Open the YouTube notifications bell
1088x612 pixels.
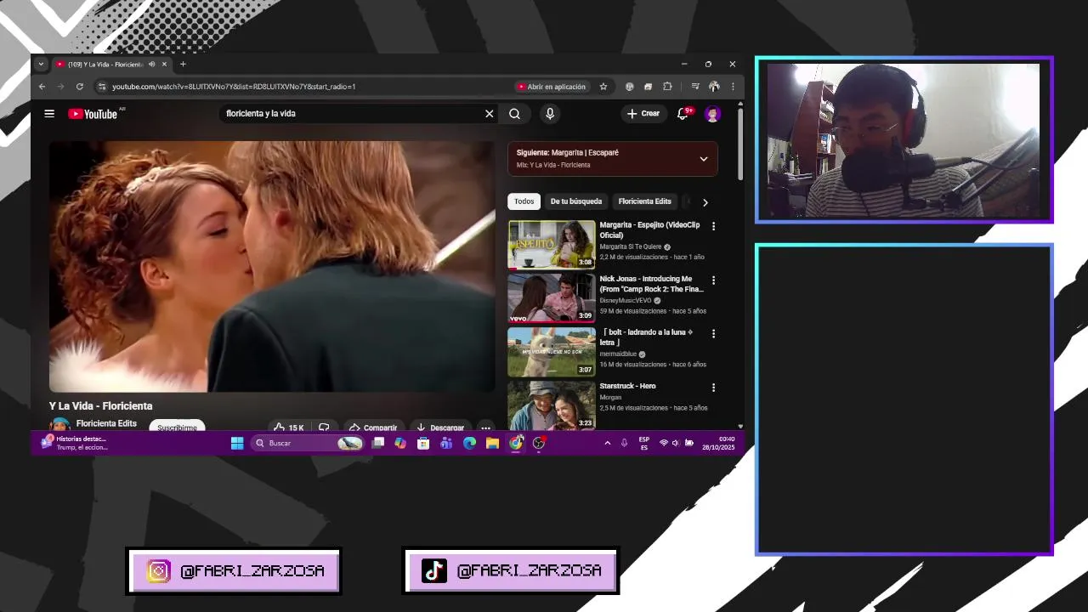click(683, 114)
